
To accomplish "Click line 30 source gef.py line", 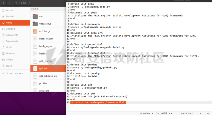I will click(89, 88).
